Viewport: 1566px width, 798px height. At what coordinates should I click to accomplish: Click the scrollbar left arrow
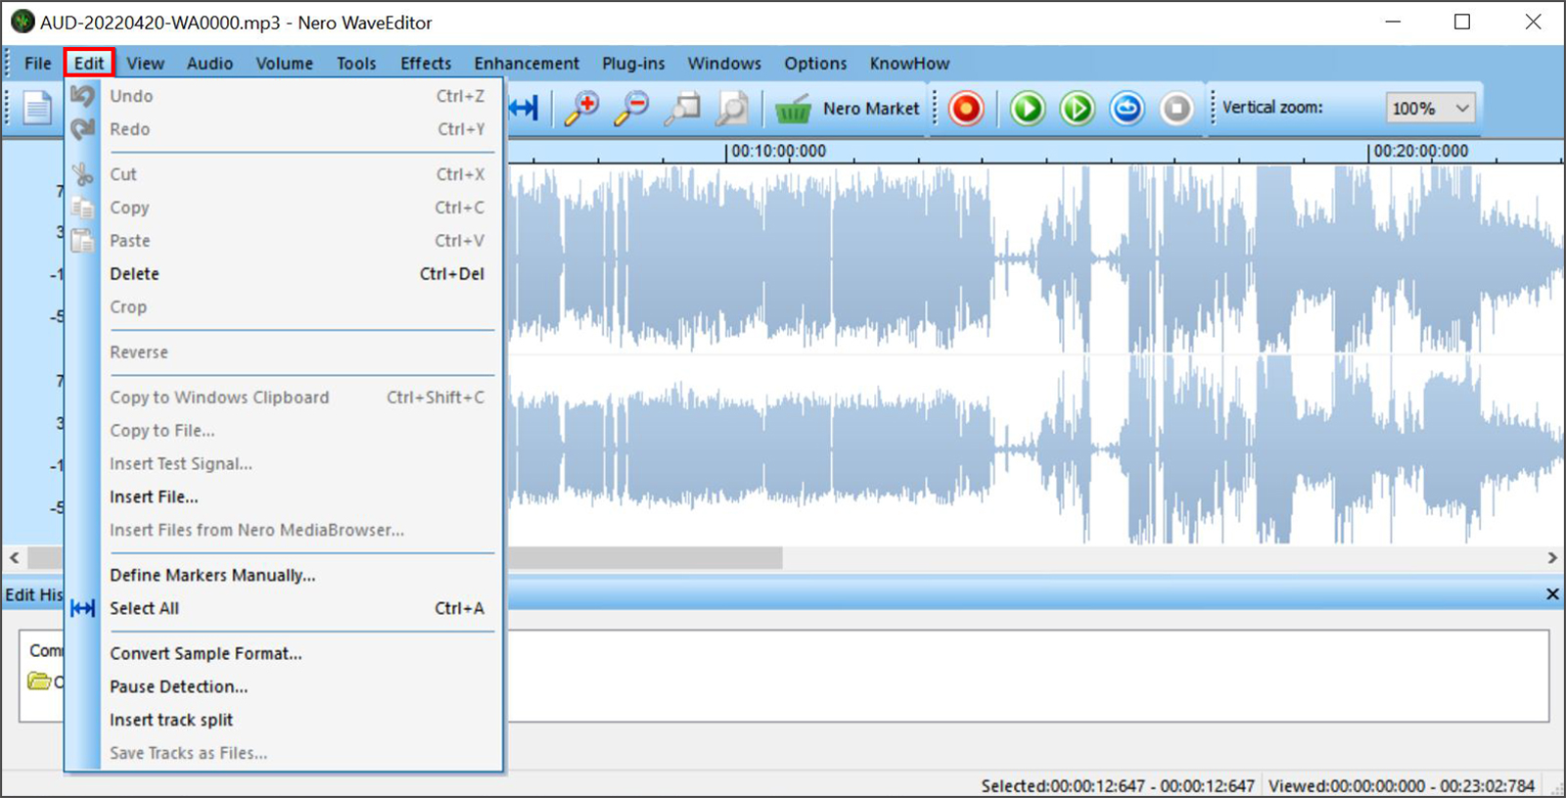(15, 558)
